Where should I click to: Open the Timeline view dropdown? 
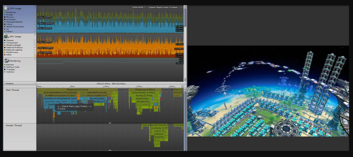pyautogui.click(x=20, y=83)
